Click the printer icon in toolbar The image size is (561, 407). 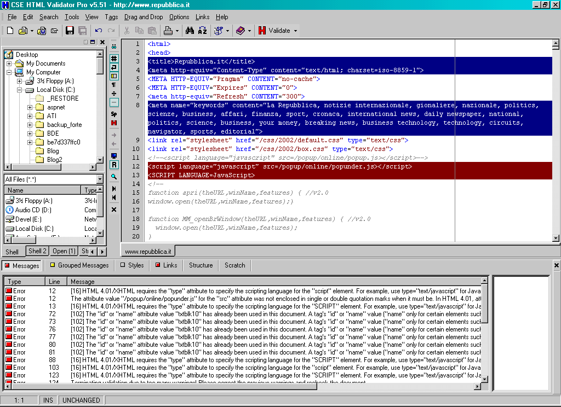click(168, 31)
